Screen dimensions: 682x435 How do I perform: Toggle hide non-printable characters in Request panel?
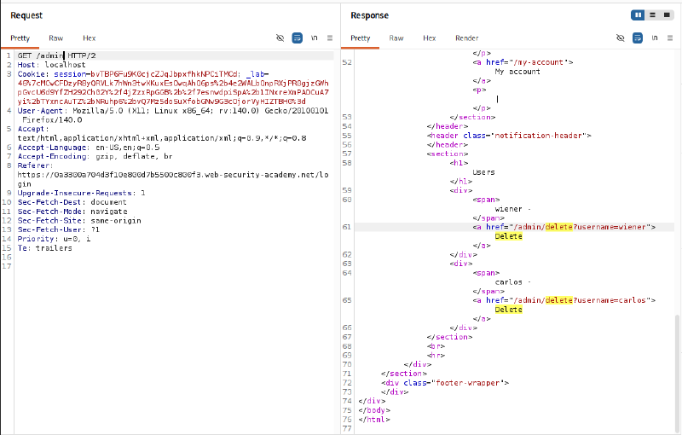coord(280,38)
